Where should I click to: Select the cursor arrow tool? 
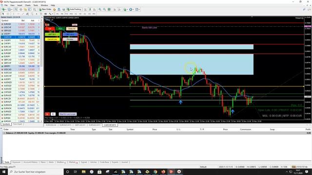[x=3, y=14]
